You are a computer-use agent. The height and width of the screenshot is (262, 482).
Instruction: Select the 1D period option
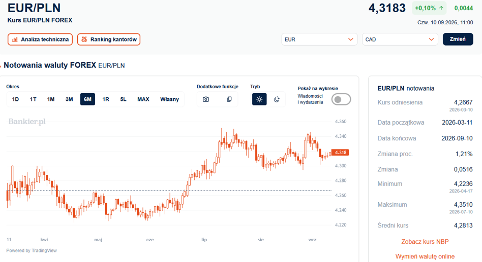tap(15, 99)
